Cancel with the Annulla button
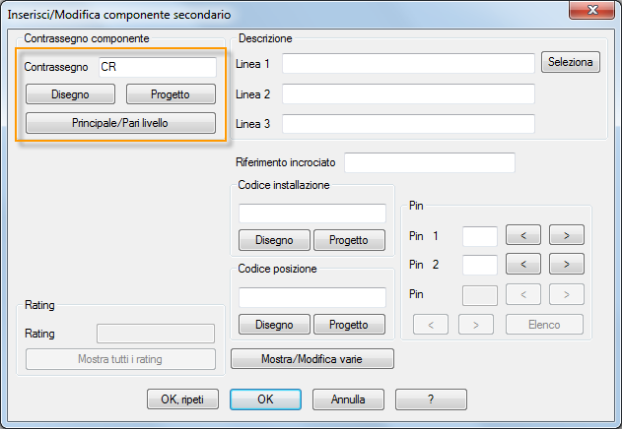Image resolution: width=622 pixels, height=429 pixels. click(348, 399)
